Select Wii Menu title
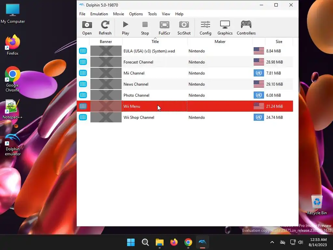This screenshot has height=250, width=333. [132, 106]
